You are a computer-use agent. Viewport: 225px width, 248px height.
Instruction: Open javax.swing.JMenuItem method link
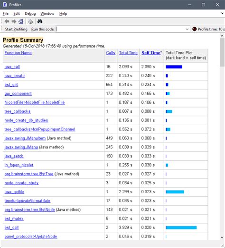25,138
